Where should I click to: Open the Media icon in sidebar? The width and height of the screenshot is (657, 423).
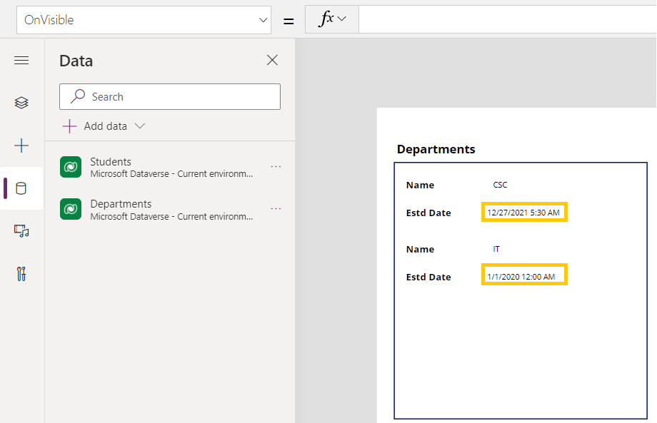click(21, 230)
